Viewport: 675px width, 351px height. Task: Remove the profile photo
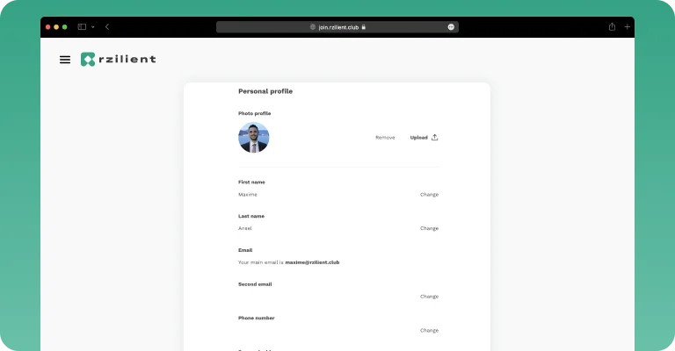pos(385,138)
